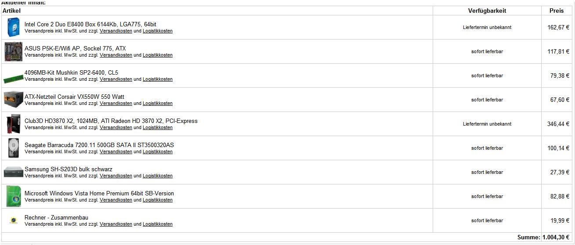Click the Rechner - Zusammenbau service icon

click(x=13, y=220)
